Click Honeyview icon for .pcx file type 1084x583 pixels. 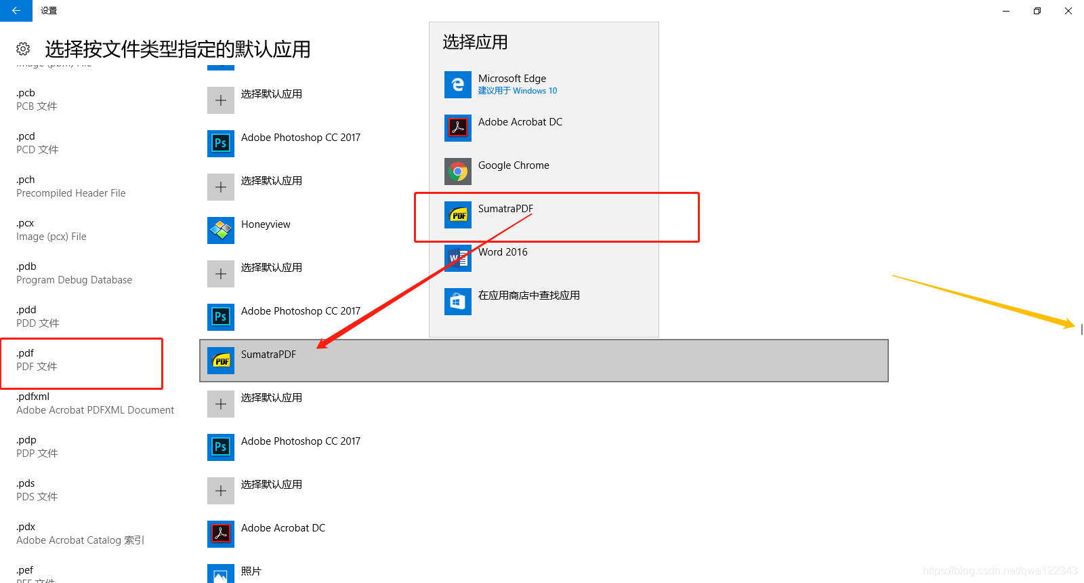click(x=221, y=230)
